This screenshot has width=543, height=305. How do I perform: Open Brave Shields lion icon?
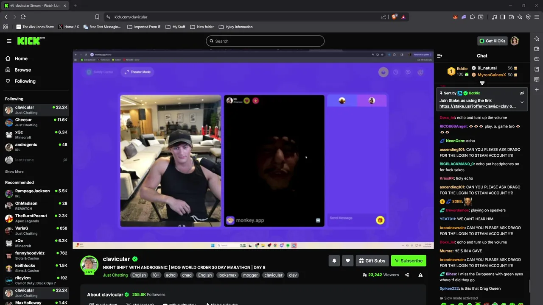(x=394, y=17)
